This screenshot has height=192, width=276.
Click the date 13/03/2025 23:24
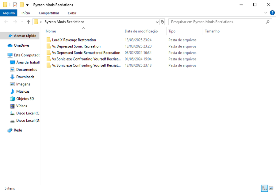138,40
